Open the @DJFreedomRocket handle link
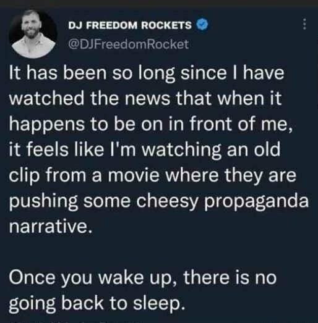This screenshot has width=318, height=323. click(128, 44)
